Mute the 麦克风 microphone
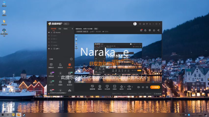This screenshot has width=209, height=117. click(121, 87)
